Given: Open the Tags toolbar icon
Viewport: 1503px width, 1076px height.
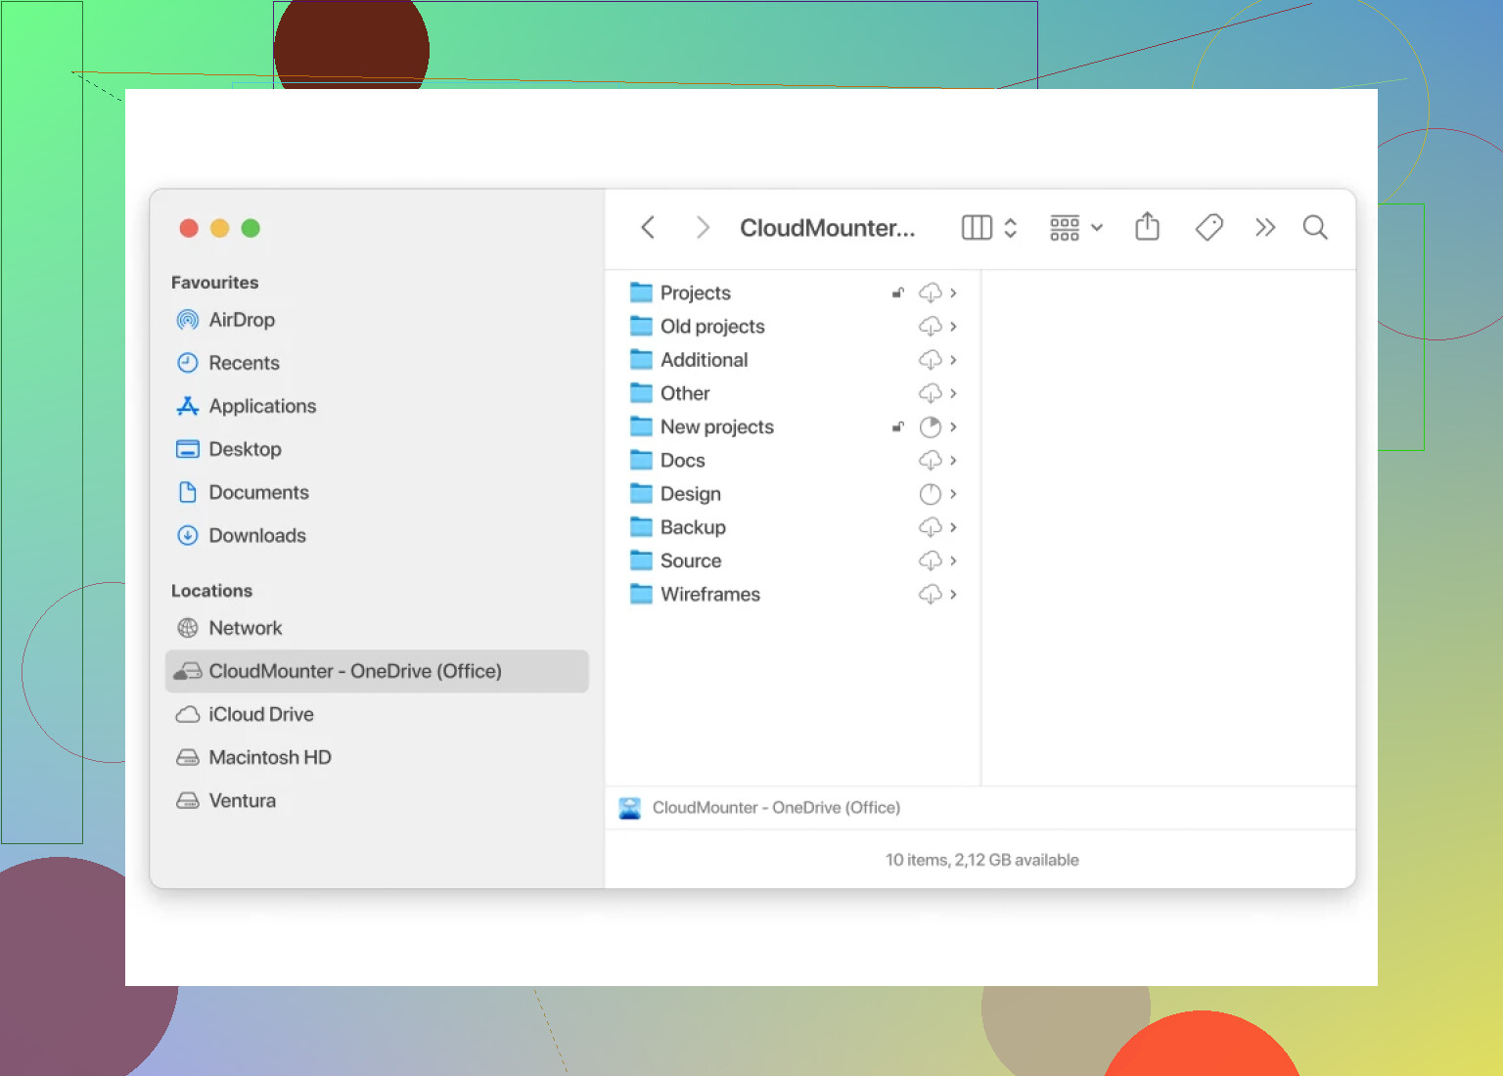Looking at the screenshot, I should (1209, 228).
